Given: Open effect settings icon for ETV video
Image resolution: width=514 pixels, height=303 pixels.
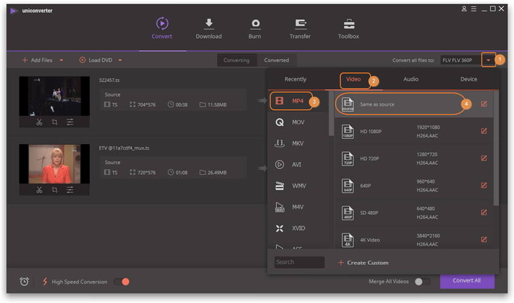Looking at the screenshot, I should 70,190.
